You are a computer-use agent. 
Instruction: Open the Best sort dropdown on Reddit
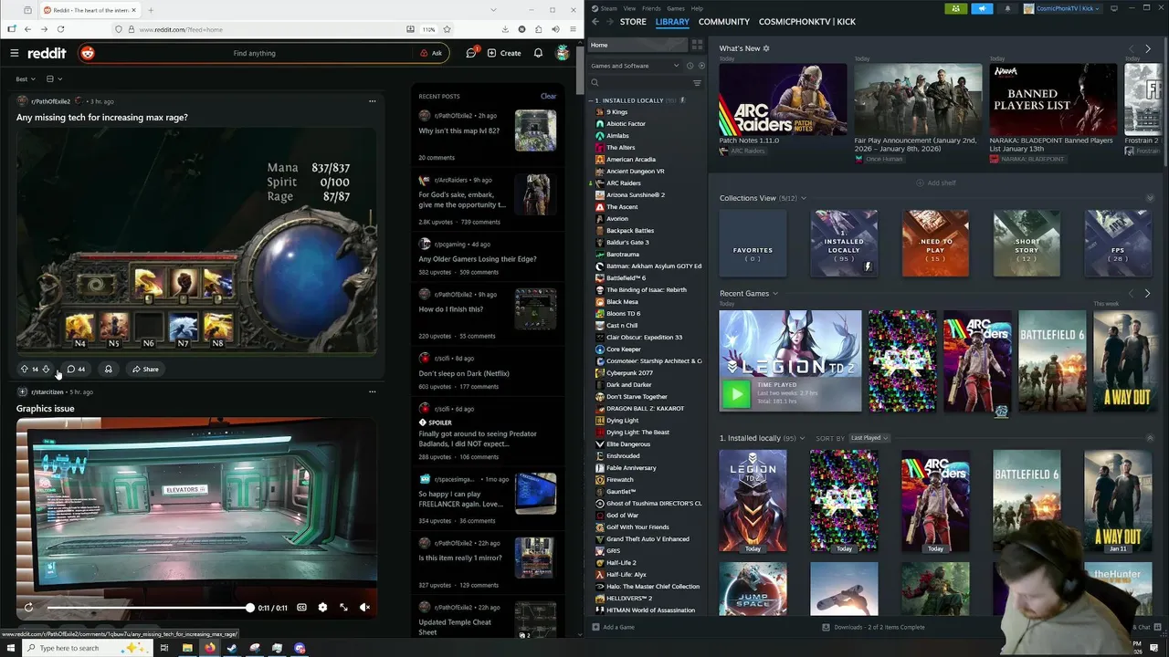[26, 79]
